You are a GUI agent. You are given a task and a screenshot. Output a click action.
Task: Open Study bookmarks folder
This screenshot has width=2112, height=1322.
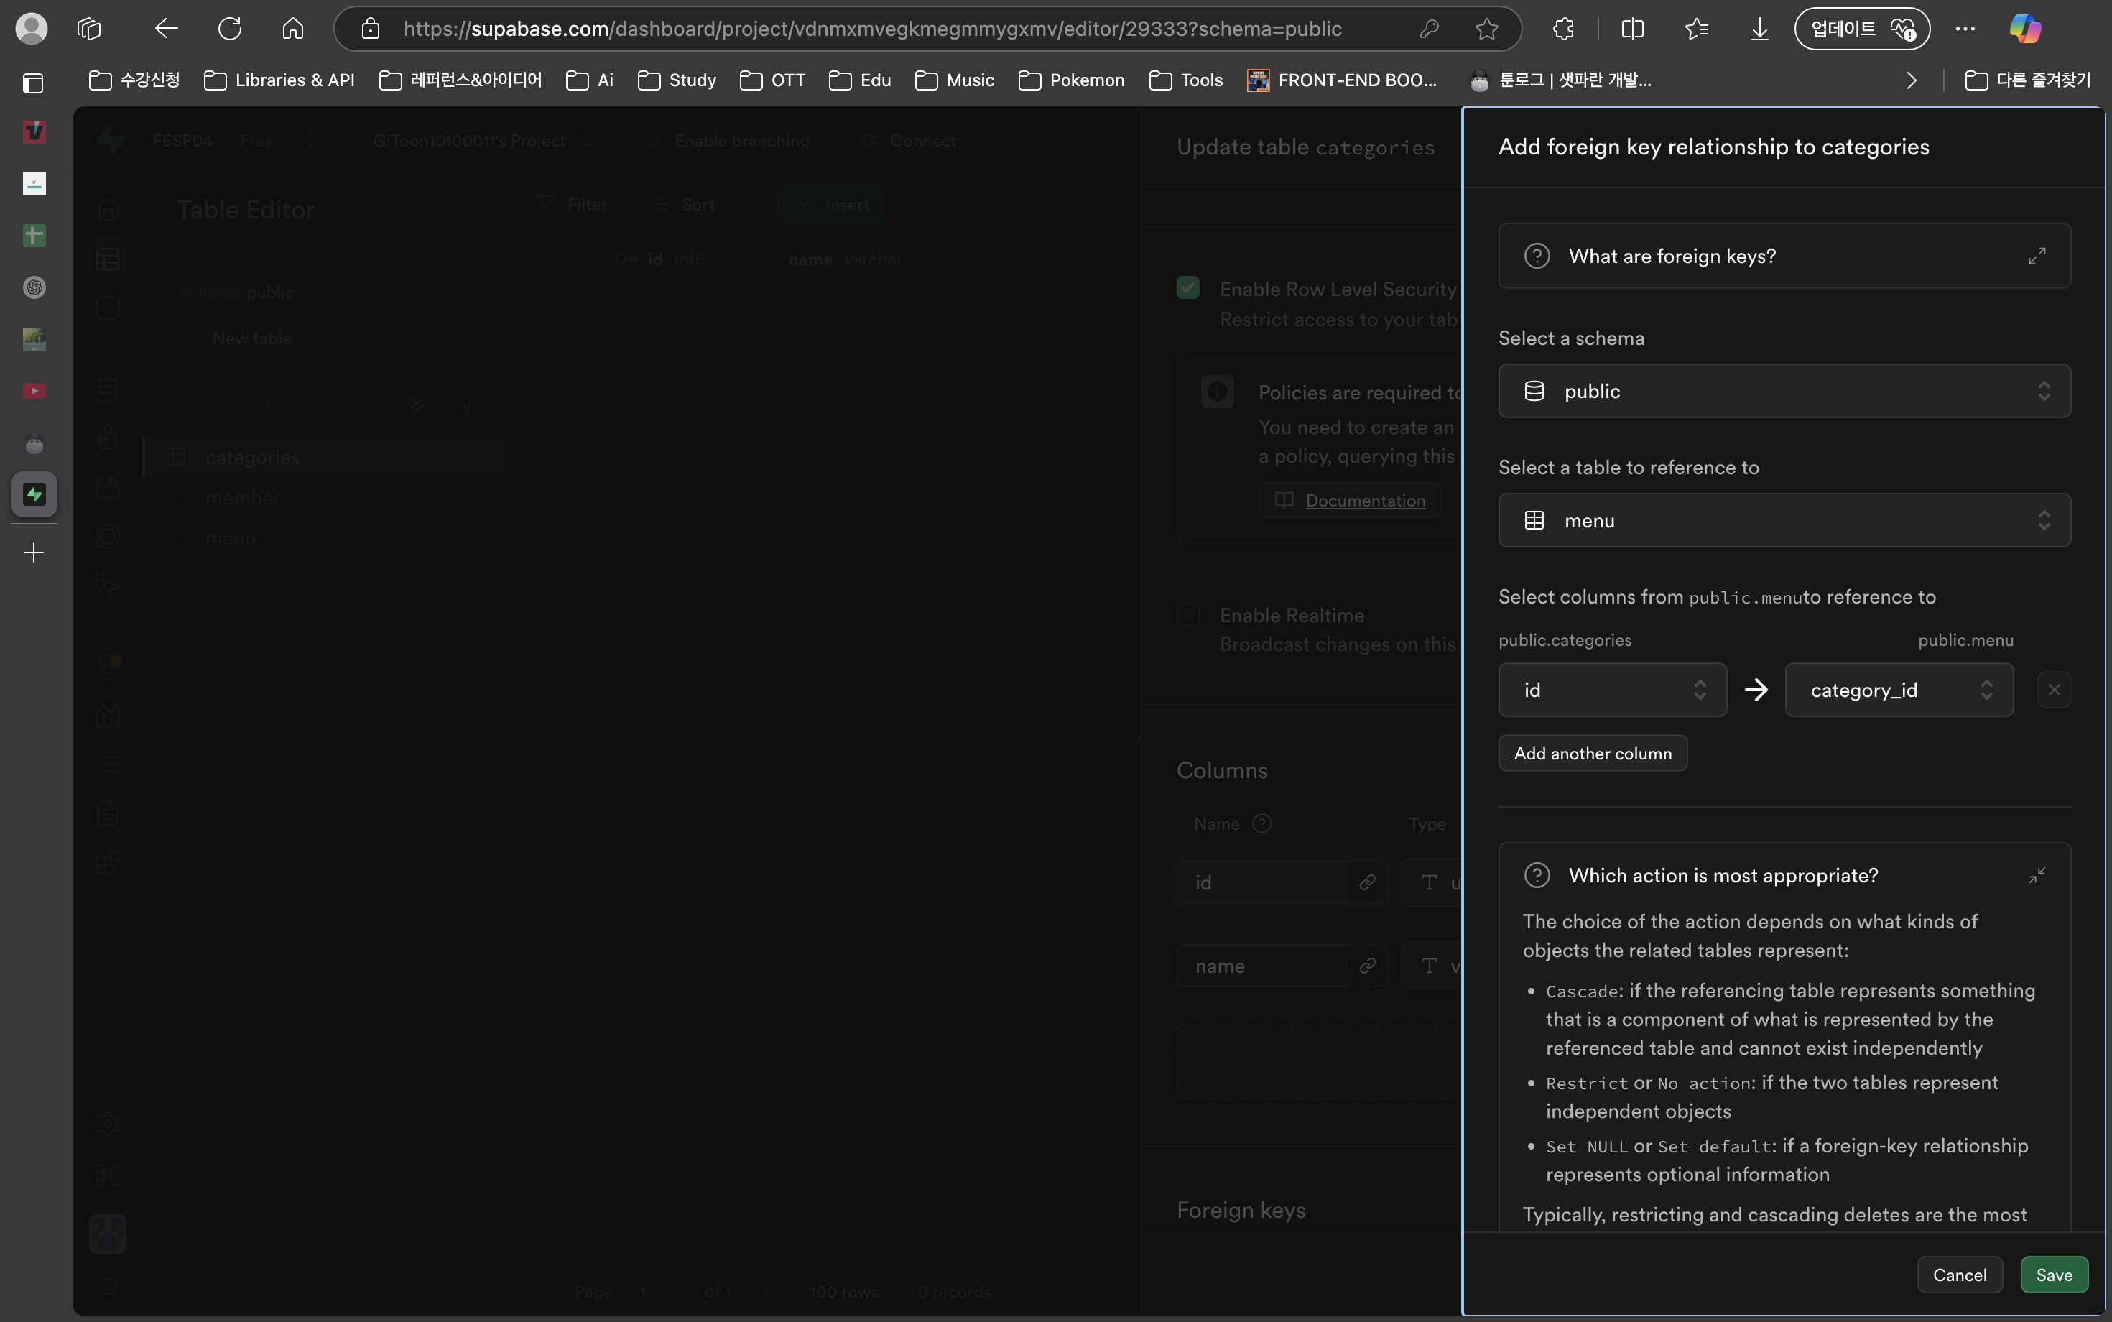[x=677, y=80]
